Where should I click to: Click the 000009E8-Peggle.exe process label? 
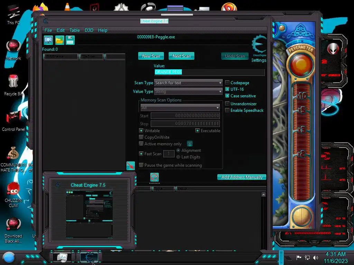click(156, 37)
